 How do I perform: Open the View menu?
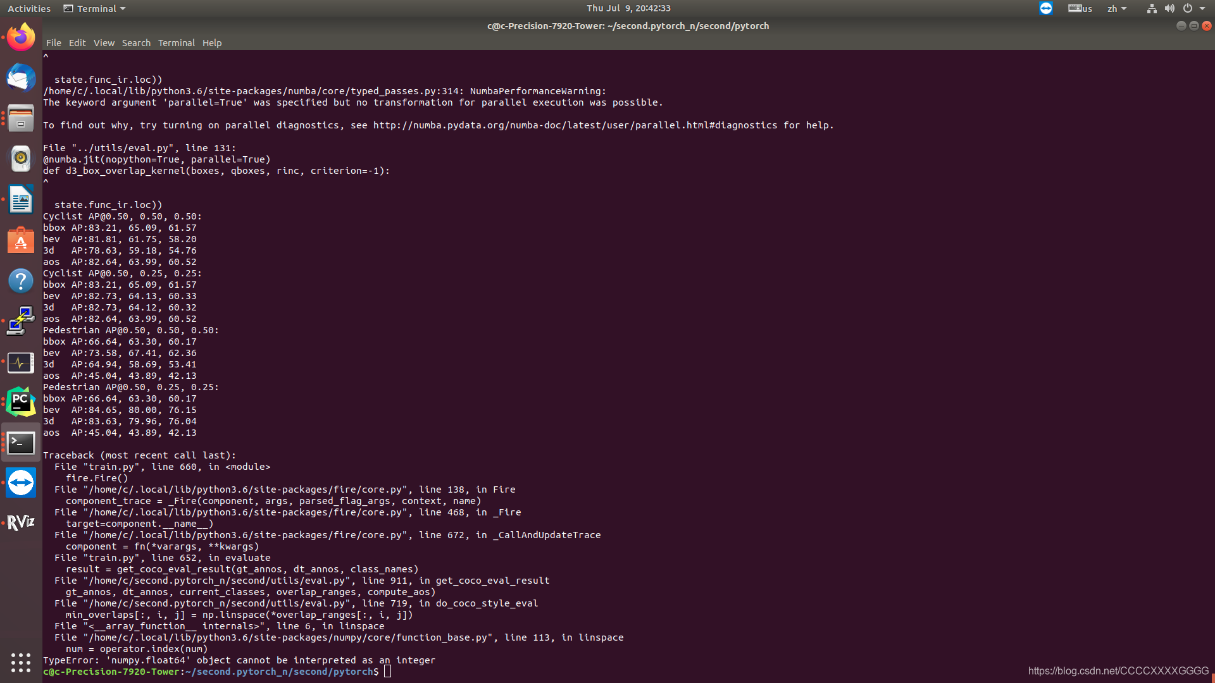104,43
